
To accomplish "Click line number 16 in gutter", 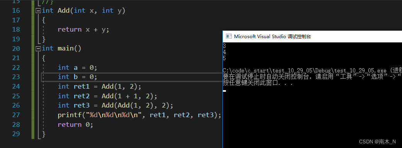I will [16, 11].
